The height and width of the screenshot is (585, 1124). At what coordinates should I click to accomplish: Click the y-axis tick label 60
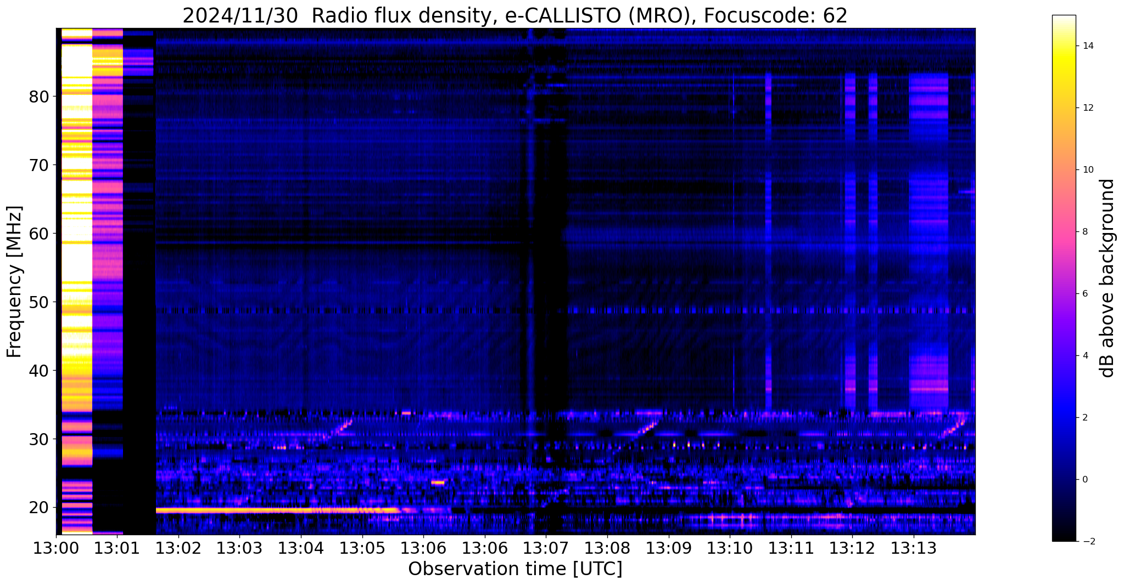(x=40, y=234)
